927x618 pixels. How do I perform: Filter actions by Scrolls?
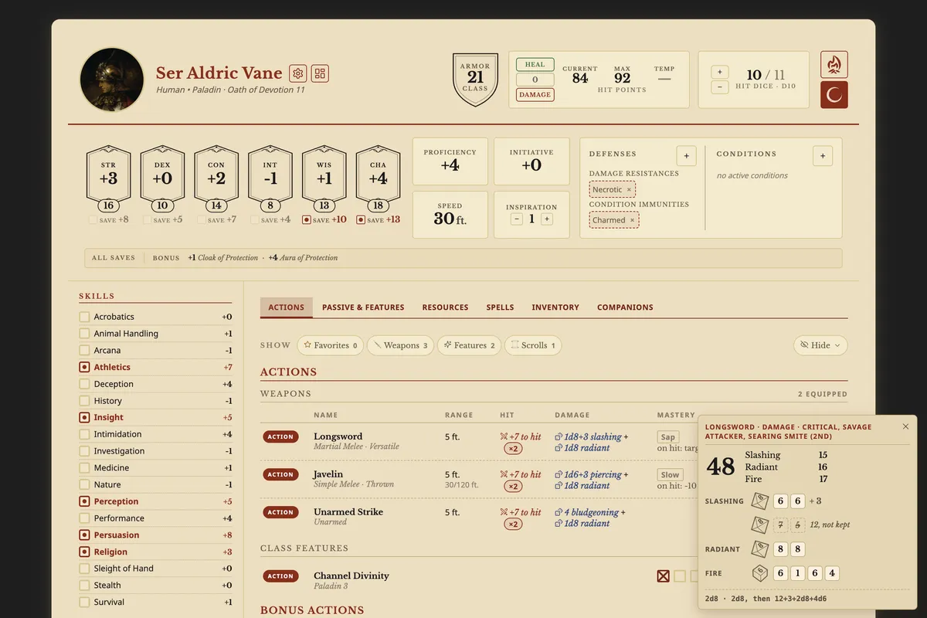[x=533, y=345]
